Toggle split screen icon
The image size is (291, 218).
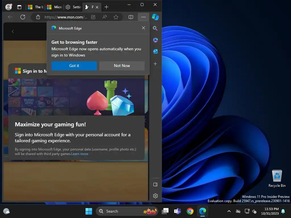(x=131, y=17)
